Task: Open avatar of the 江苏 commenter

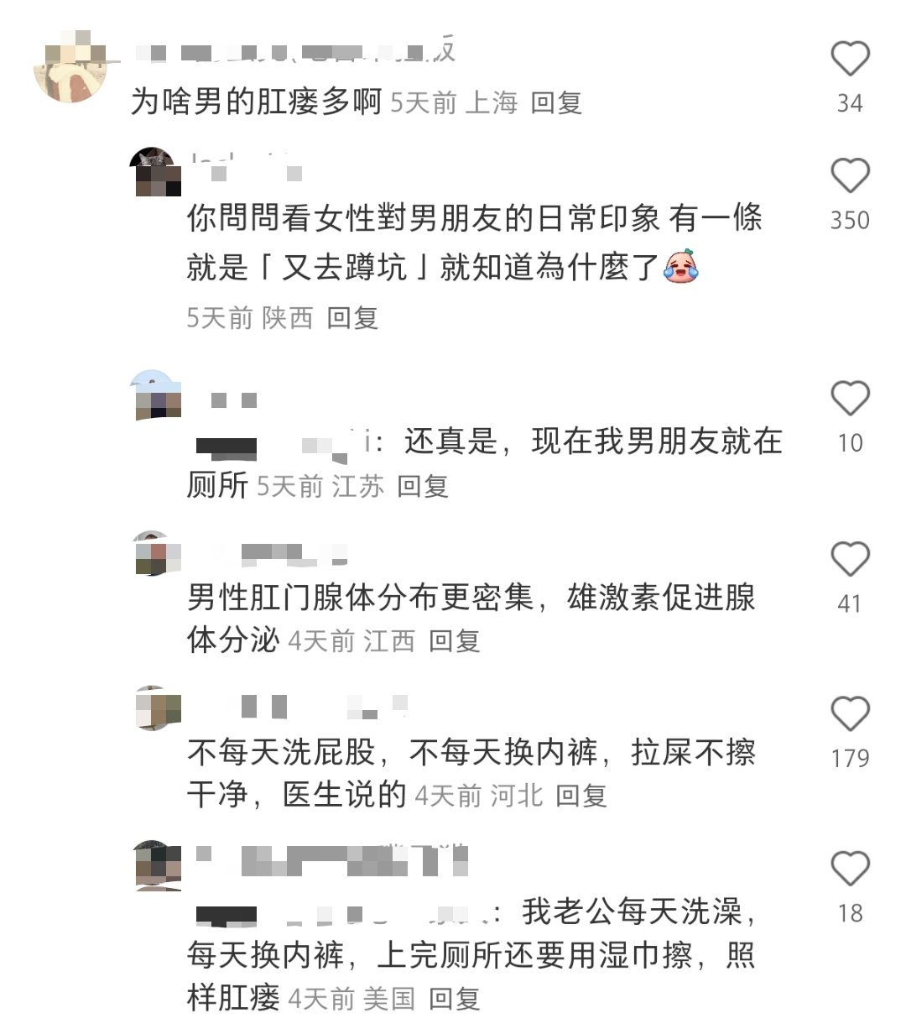Action: (159, 394)
